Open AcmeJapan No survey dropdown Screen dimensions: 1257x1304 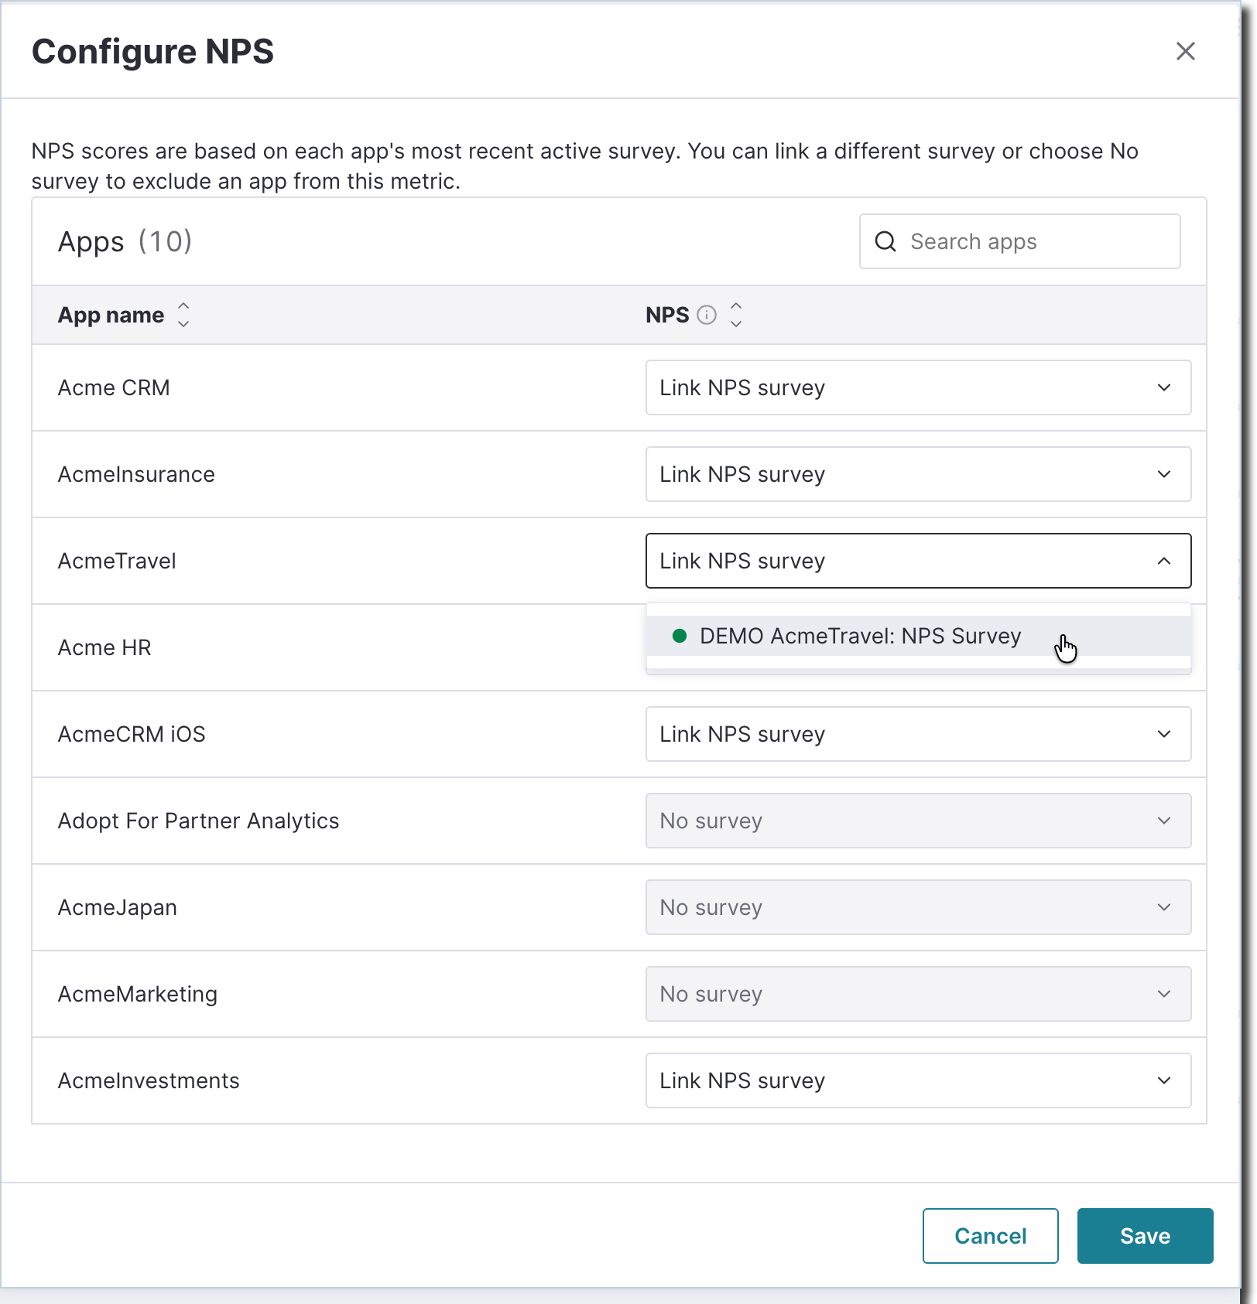918,907
